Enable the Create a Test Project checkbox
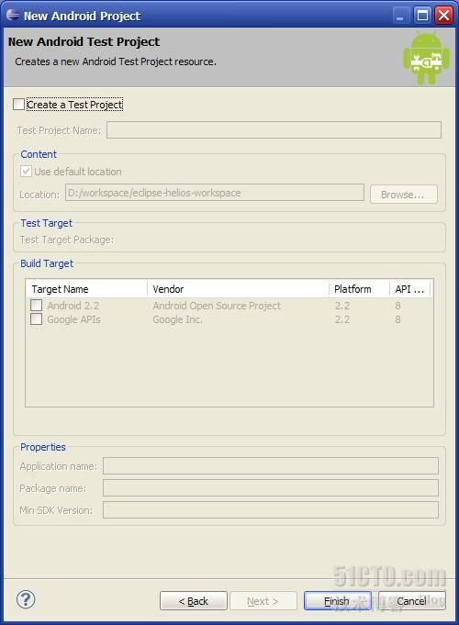 point(18,105)
